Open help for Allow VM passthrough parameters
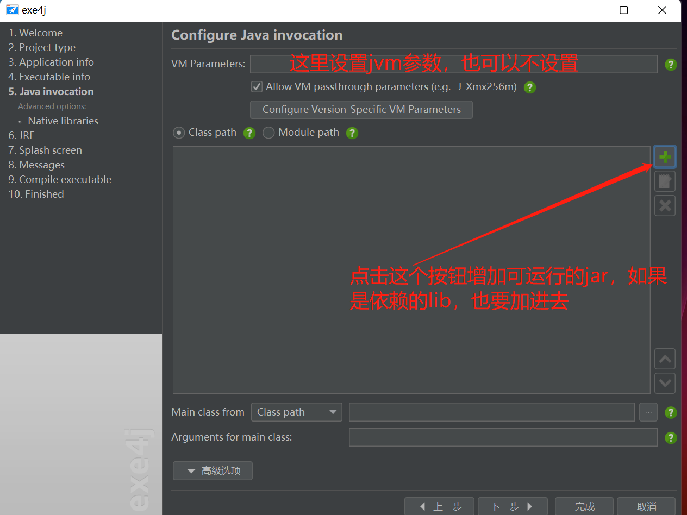The width and height of the screenshot is (687, 515). [x=530, y=87]
